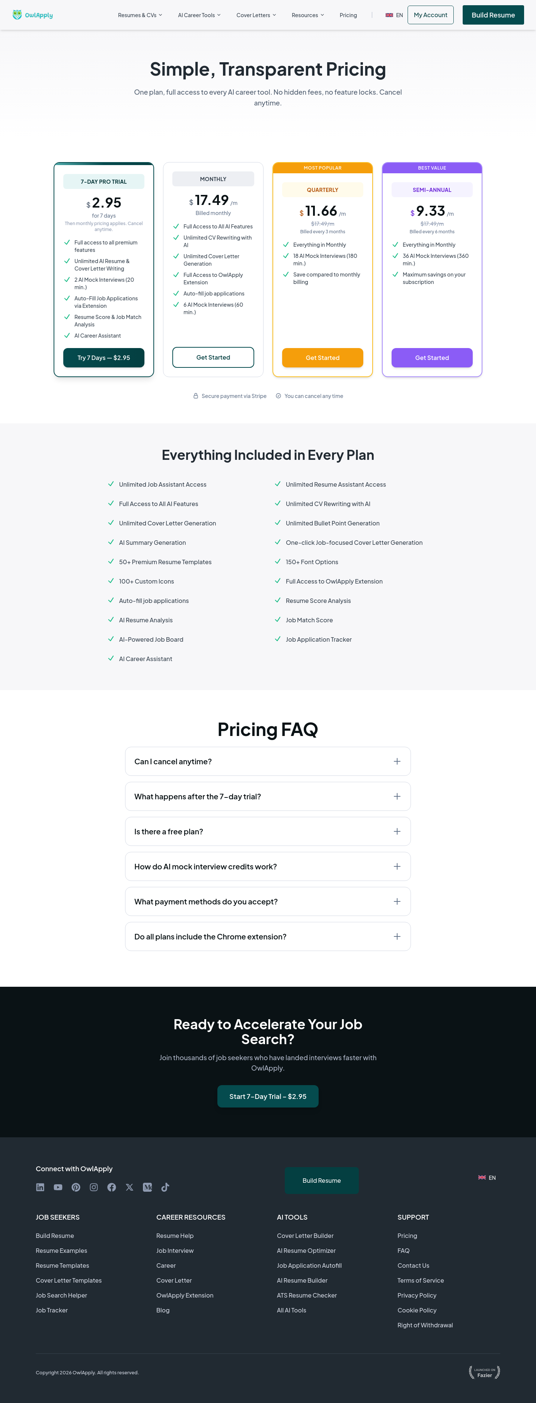Expand the Resumes & CVs menu

click(140, 15)
